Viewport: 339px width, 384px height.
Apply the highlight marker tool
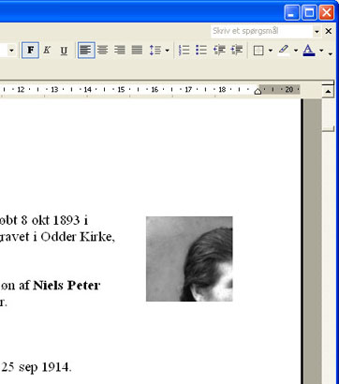[x=284, y=50]
